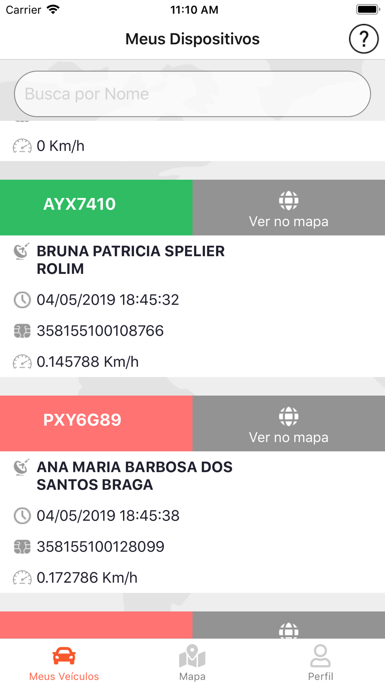Click the speedometer icon beside 0.145788 Km/h
The width and height of the screenshot is (385, 684).
(22, 362)
